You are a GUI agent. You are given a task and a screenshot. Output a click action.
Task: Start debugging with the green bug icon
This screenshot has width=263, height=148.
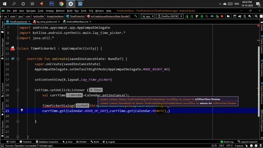(202, 16)
